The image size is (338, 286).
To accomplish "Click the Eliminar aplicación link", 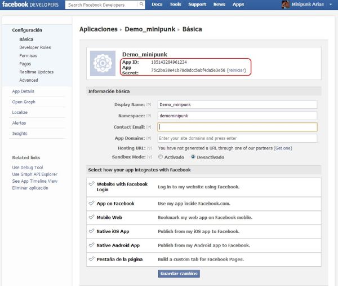I will (30, 188).
